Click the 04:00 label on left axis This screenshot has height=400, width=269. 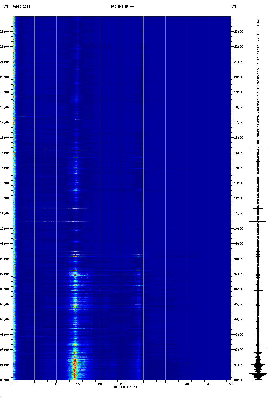(4, 319)
